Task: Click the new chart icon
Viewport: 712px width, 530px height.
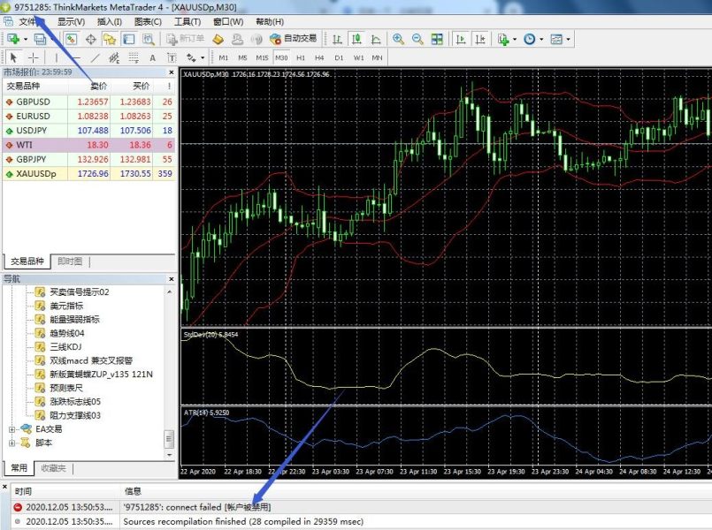Action: pyautogui.click(x=14, y=39)
